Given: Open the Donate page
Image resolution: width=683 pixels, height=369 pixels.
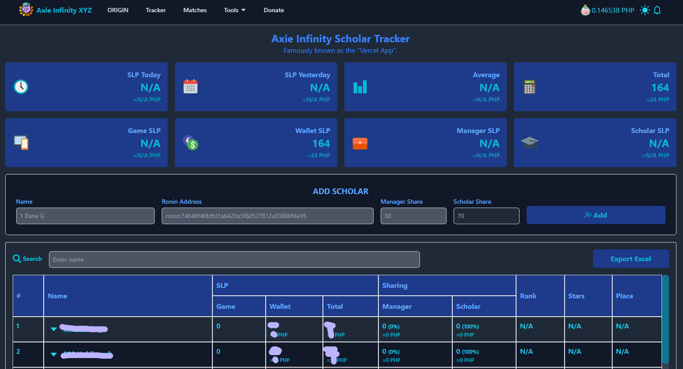Looking at the screenshot, I should tap(274, 10).
